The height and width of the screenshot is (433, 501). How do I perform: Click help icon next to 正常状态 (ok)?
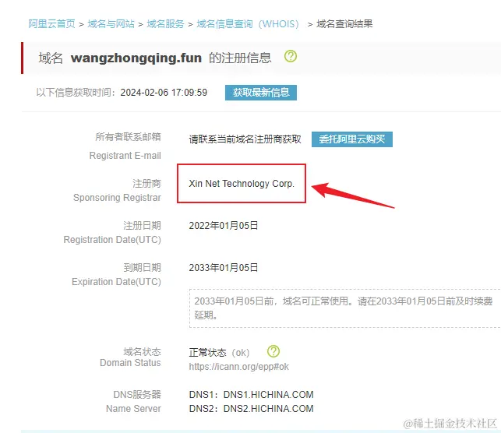coord(273,351)
